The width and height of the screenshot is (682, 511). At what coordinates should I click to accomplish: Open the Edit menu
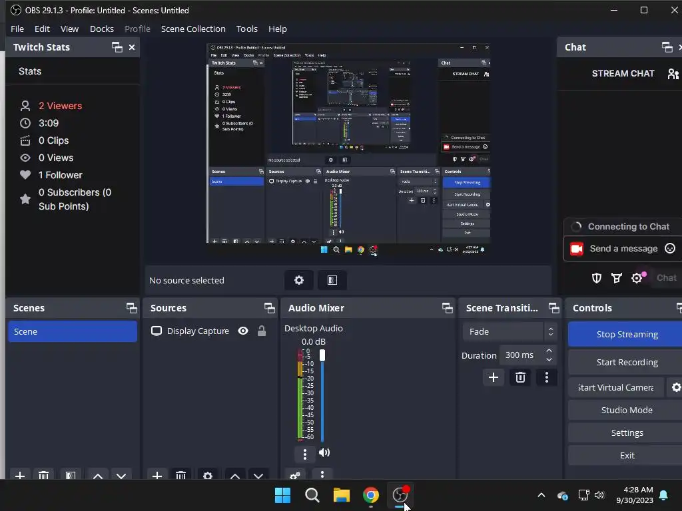click(42, 29)
